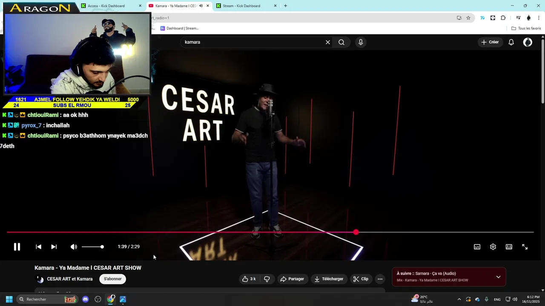Image resolution: width=545 pixels, height=306 pixels.
Task: Open the Windows Start menu
Action: pos(9,299)
